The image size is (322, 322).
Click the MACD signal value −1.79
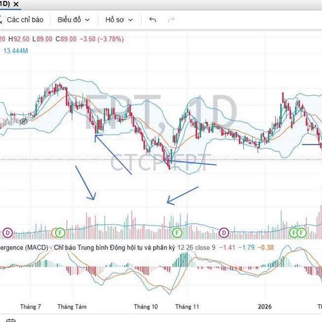tap(246, 247)
